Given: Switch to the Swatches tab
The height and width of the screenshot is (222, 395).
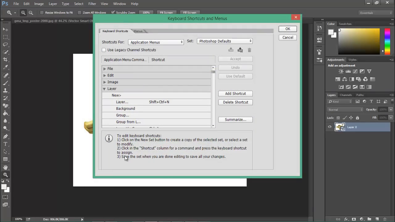Looking at the screenshot, I should [x=345, y=24].
